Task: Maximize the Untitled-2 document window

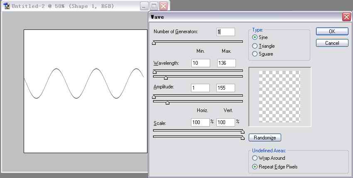Action: point(154,6)
